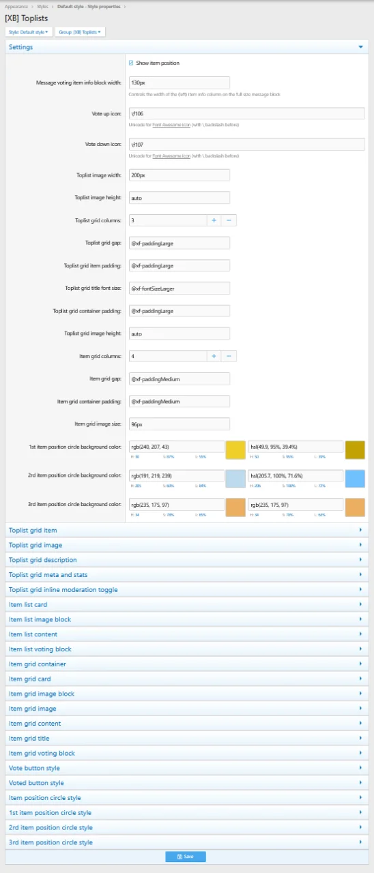
Task: Expand the Toplist grid image section
Action: pos(187,545)
